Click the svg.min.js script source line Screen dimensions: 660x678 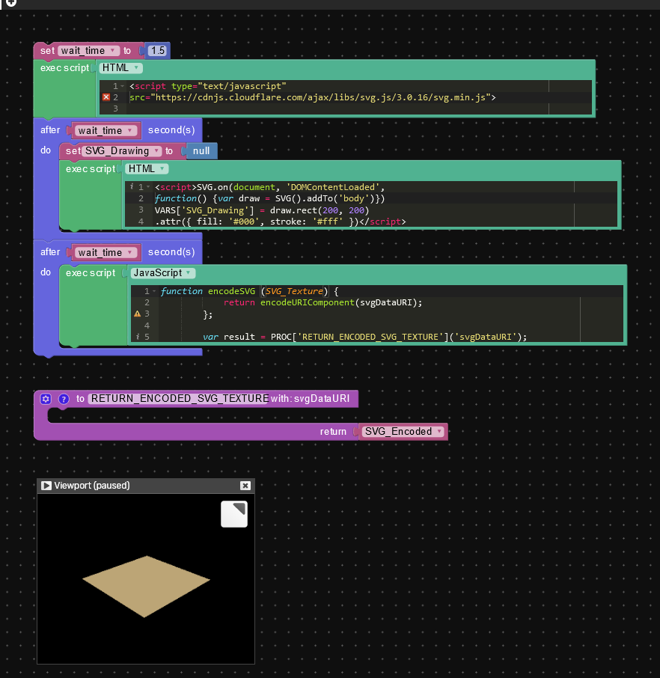tap(312, 97)
